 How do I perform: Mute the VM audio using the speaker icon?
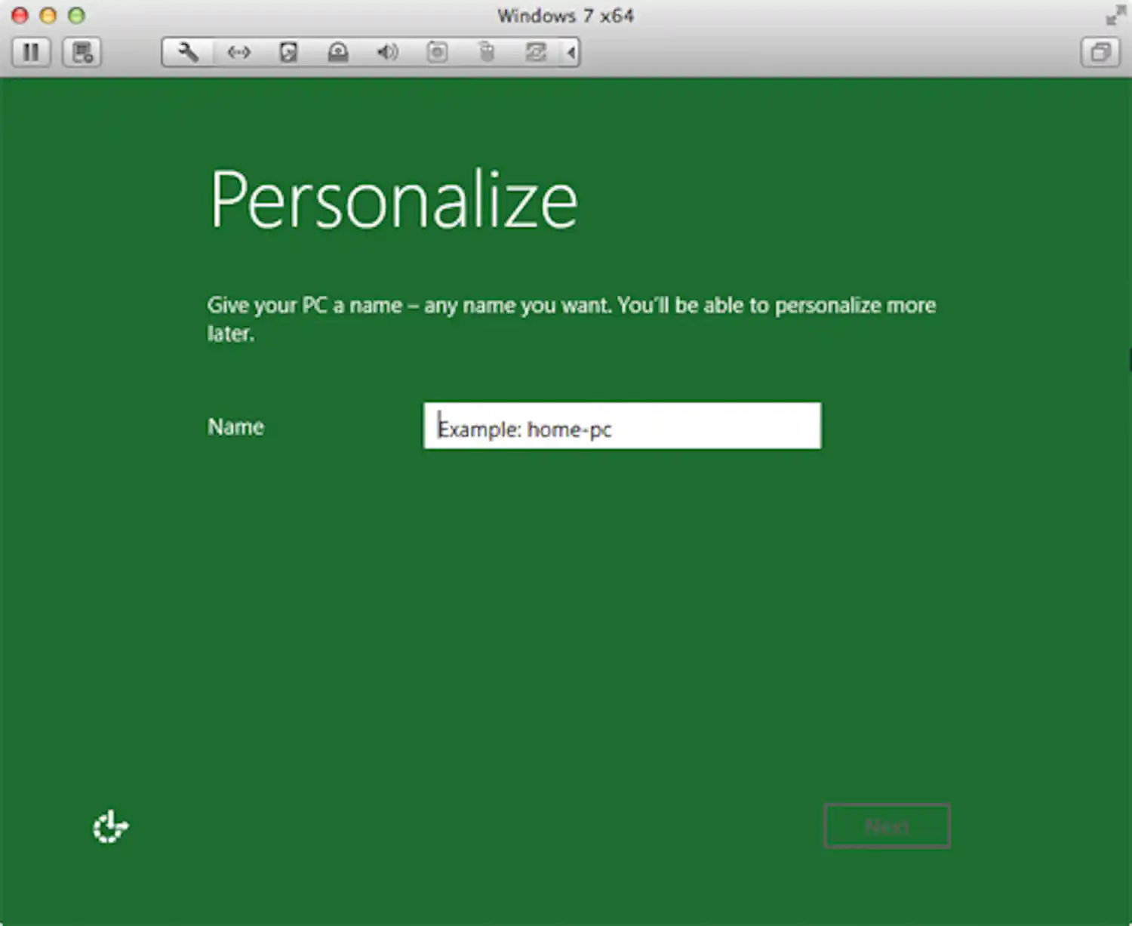387,52
